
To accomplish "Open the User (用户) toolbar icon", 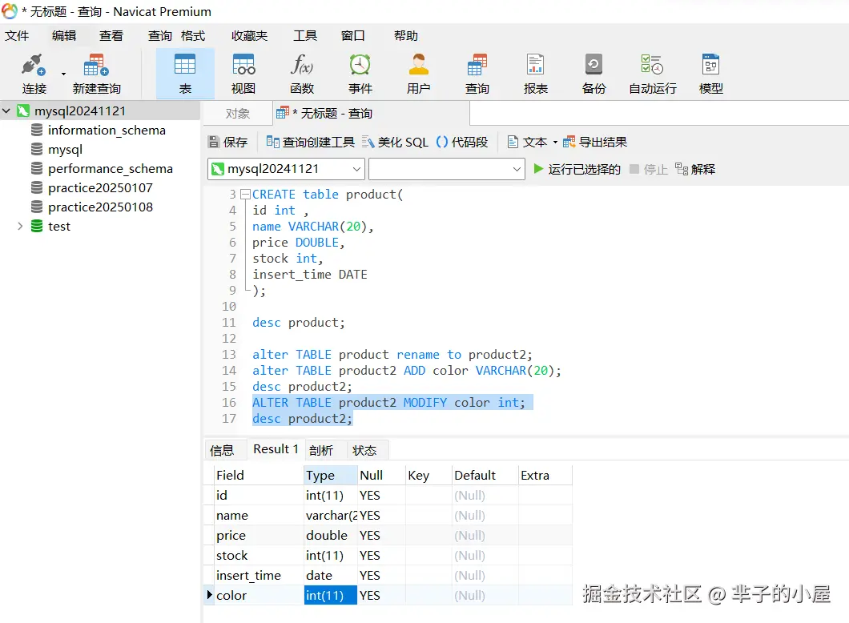I will click(x=419, y=73).
